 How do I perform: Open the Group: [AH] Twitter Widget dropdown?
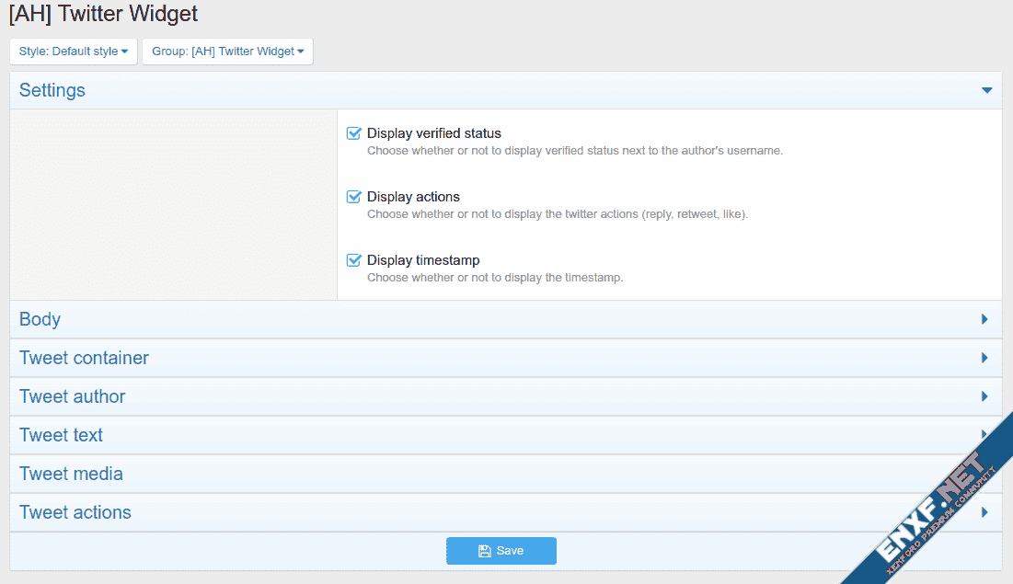tap(227, 52)
